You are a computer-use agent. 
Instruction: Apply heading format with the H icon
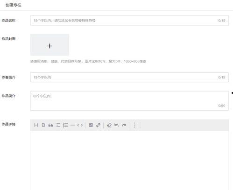click(36, 125)
